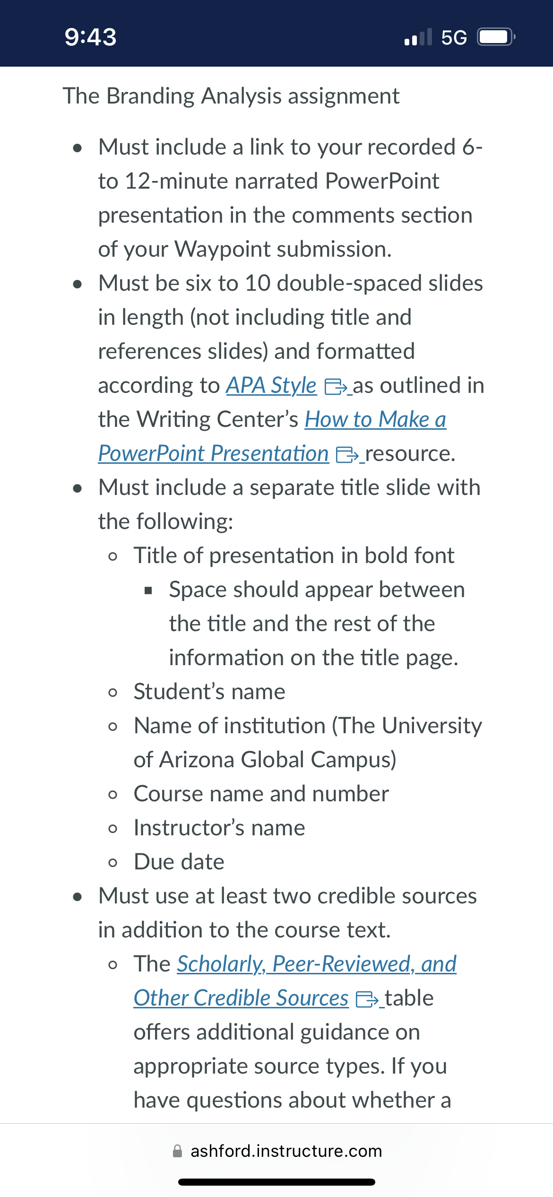Tap external-link icon after PowerPoint Presentation
The width and height of the screenshot is (553, 1197).
347,455
